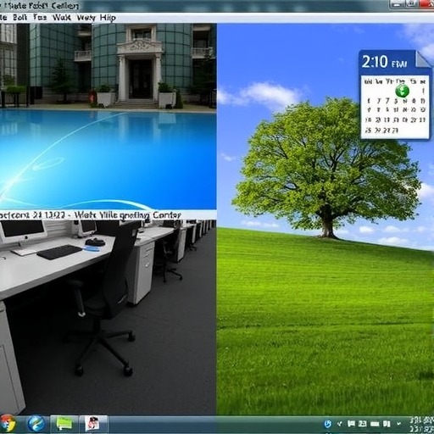Viewport: 434px width, 434px height.
Task: Open the Wety menu
Action: tap(86, 18)
